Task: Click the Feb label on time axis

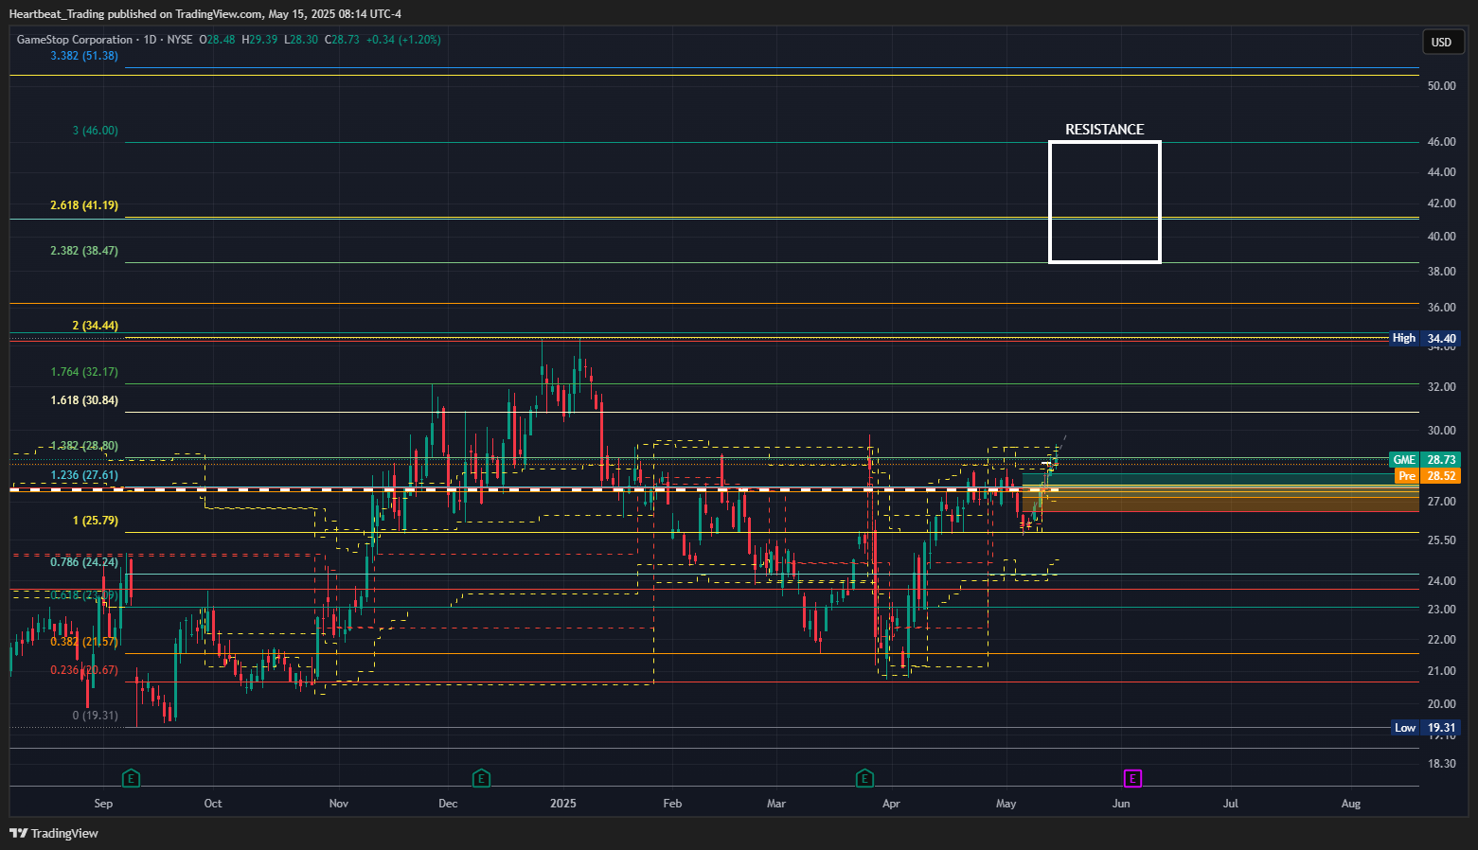Action: point(672,804)
